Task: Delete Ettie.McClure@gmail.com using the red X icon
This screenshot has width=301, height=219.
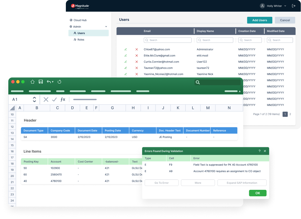Action: click(x=137, y=56)
